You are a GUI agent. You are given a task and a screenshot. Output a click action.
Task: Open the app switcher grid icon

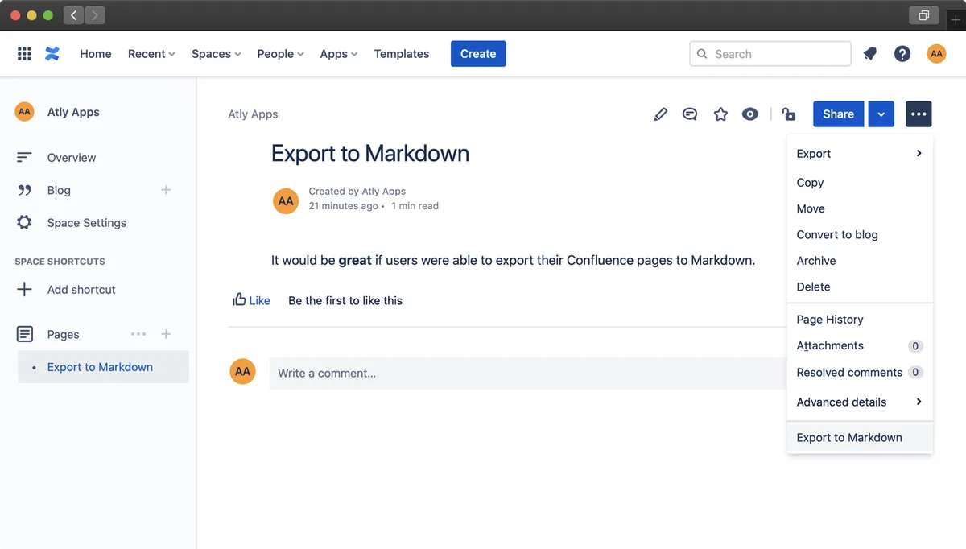[x=24, y=54]
